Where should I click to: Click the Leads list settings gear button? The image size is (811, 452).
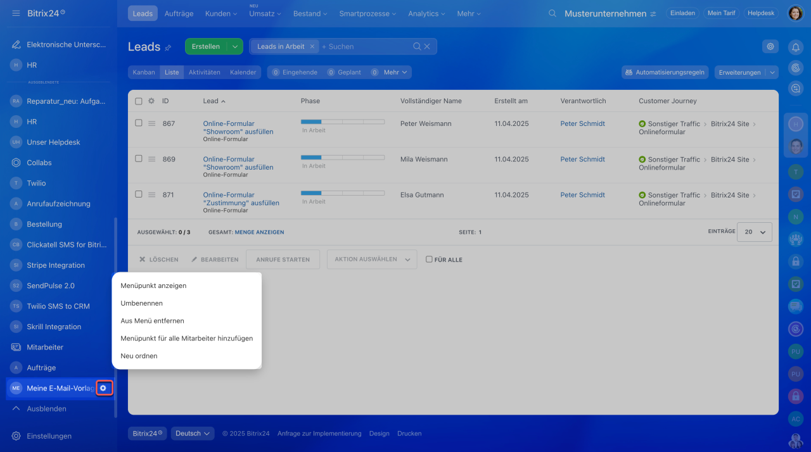(x=770, y=46)
